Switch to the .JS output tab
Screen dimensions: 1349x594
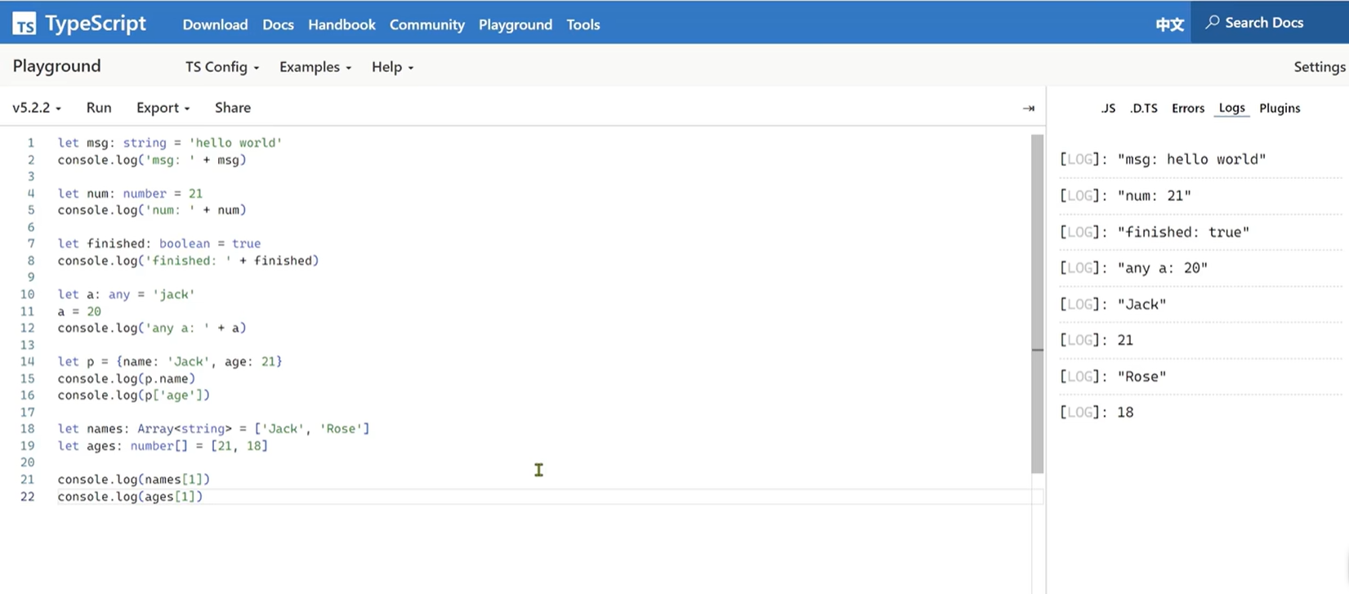[x=1107, y=108]
